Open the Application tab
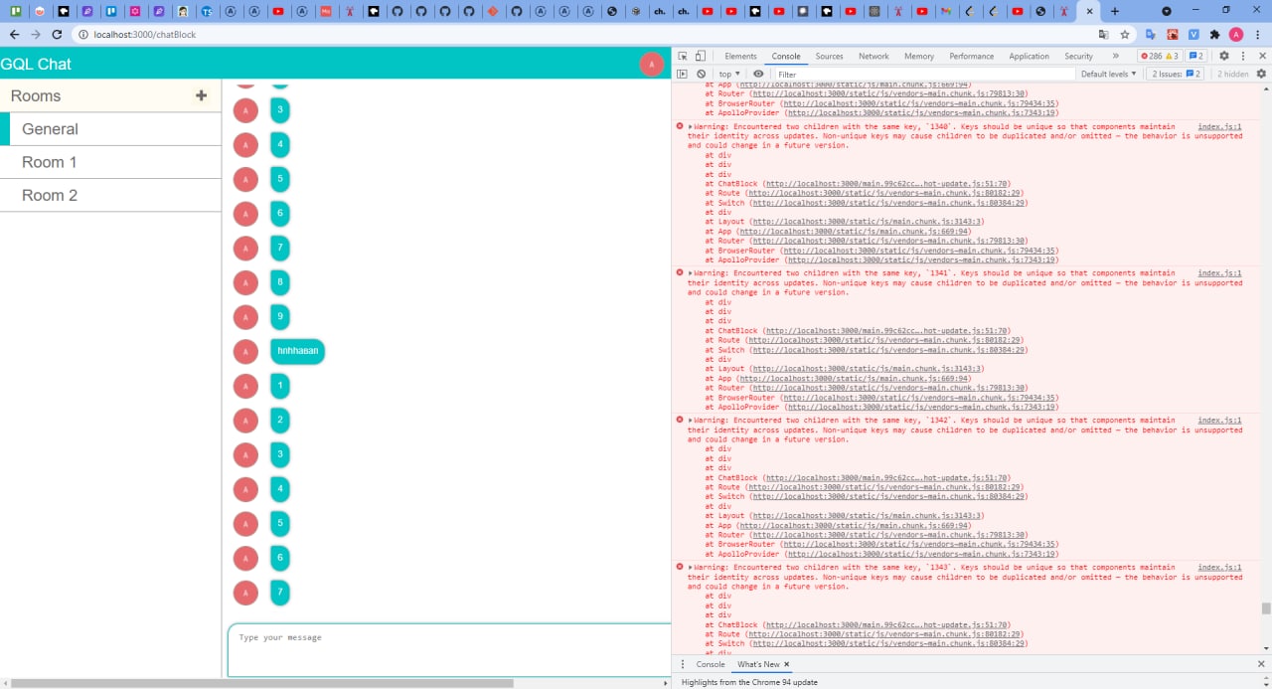The width and height of the screenshot is (1272, 689). (1029, 57)
